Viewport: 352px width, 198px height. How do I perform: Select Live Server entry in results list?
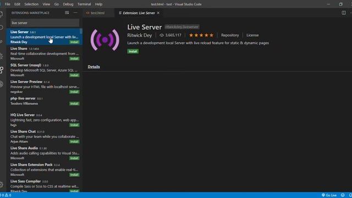click(44, 37)
